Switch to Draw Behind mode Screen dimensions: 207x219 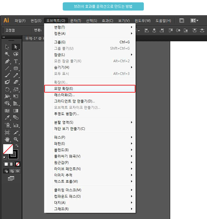12,171
